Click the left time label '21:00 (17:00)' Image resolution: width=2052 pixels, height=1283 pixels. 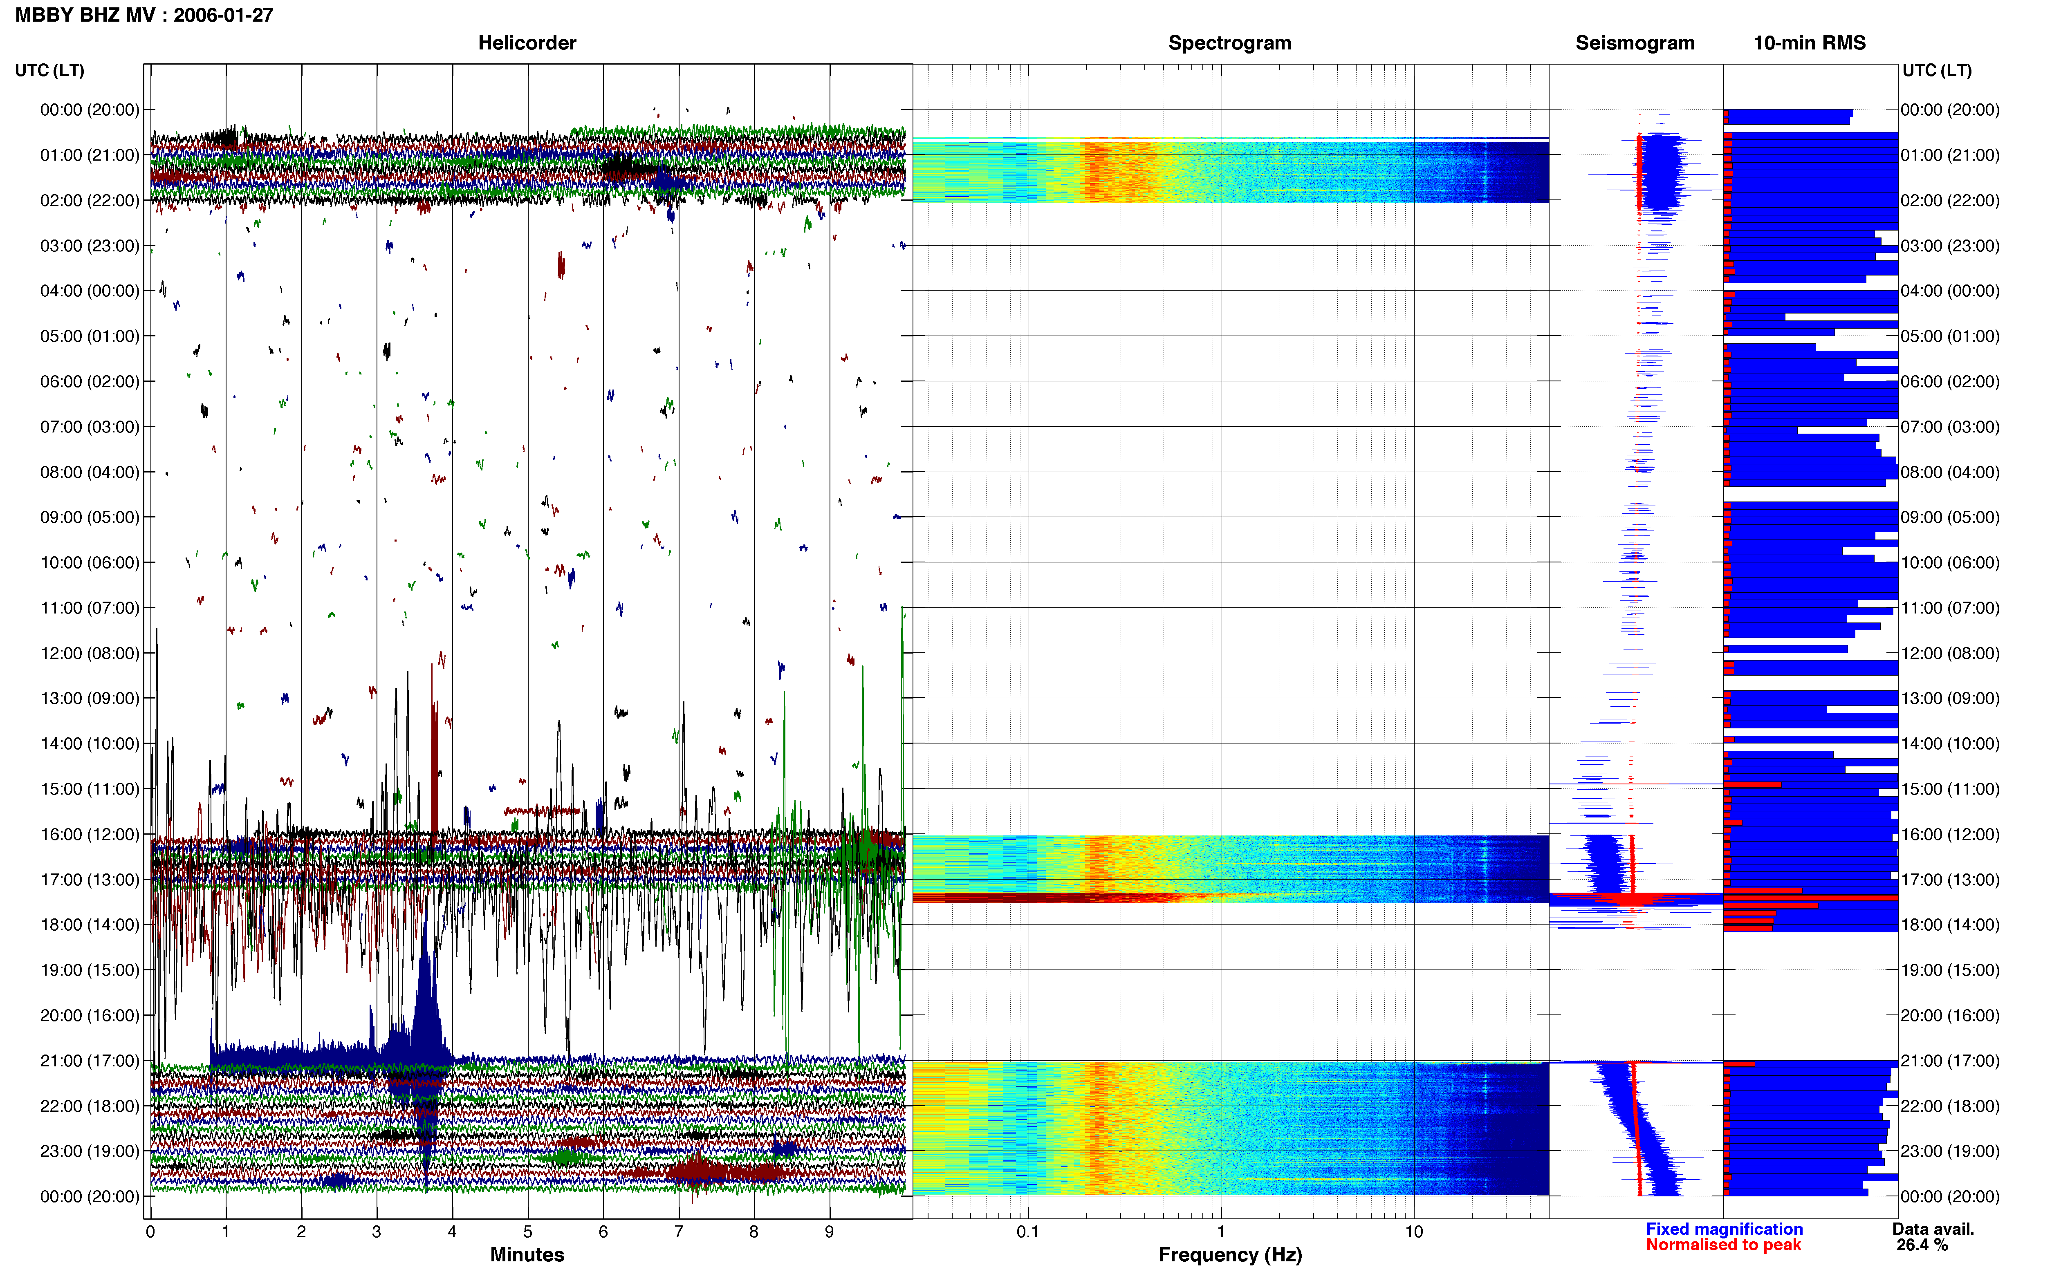tap(90, 1061)
